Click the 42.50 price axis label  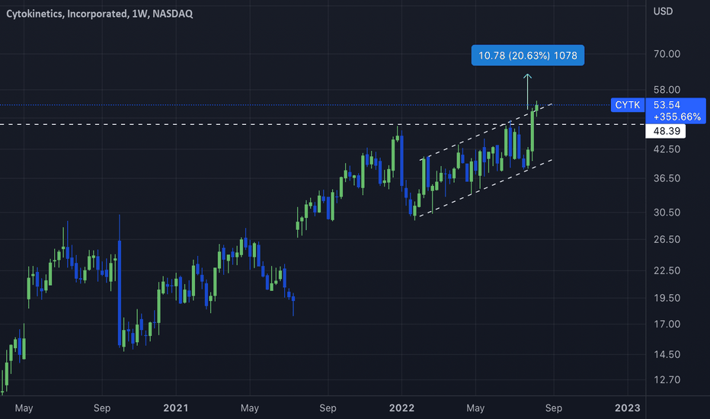click(x=667, y=149)
